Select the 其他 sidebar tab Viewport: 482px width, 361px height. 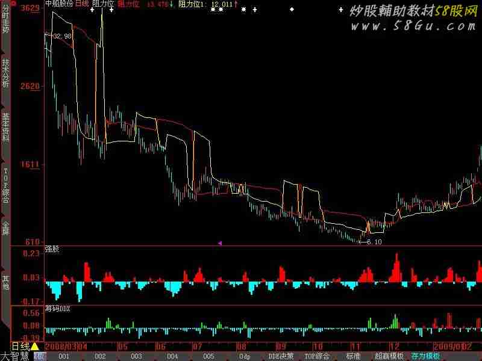coord(5,282)
